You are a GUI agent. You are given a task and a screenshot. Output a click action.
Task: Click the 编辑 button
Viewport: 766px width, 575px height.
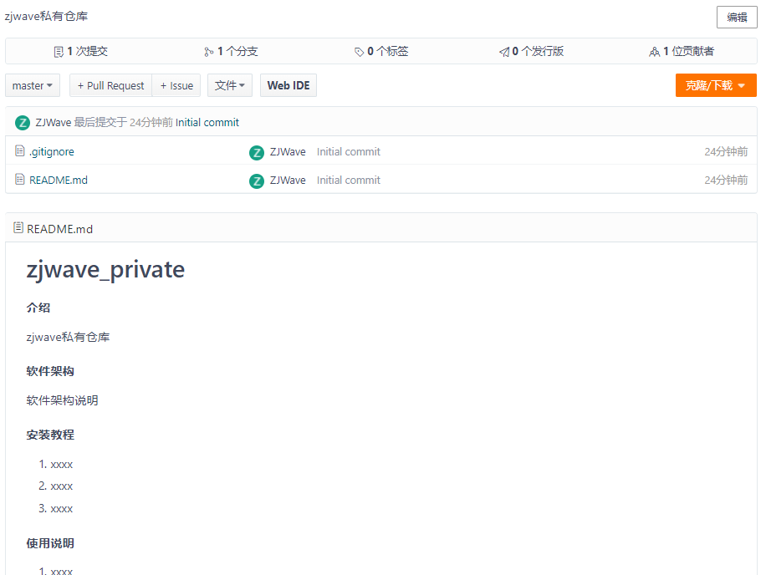click(x=737, y=18)
